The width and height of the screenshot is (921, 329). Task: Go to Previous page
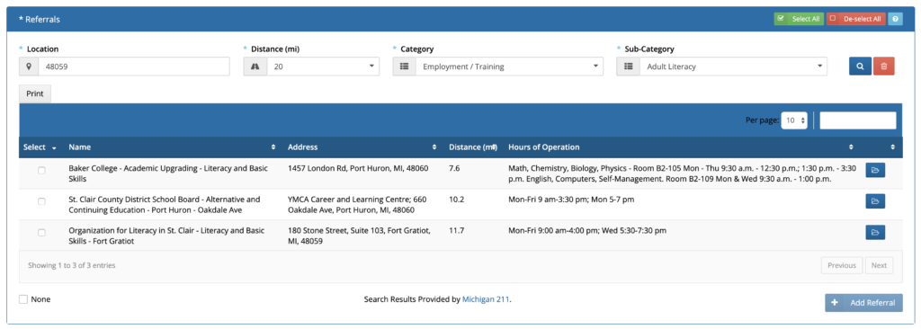pos(842,265)
